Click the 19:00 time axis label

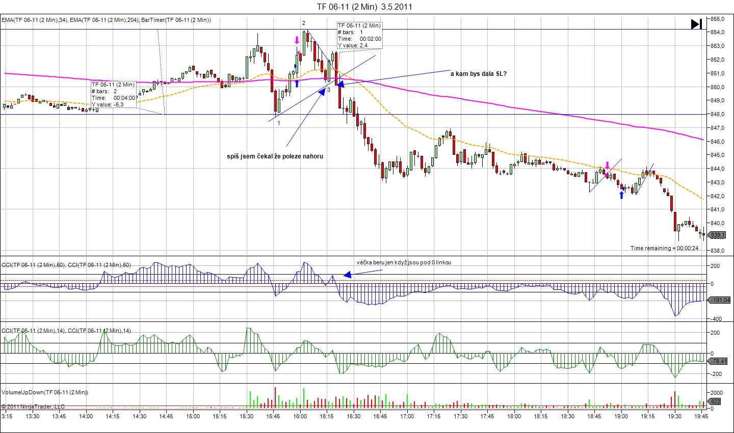click(621, 416)
